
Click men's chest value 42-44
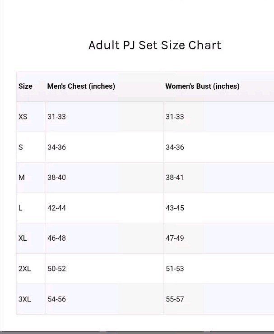pyautogui.click(x=56, y=208)
